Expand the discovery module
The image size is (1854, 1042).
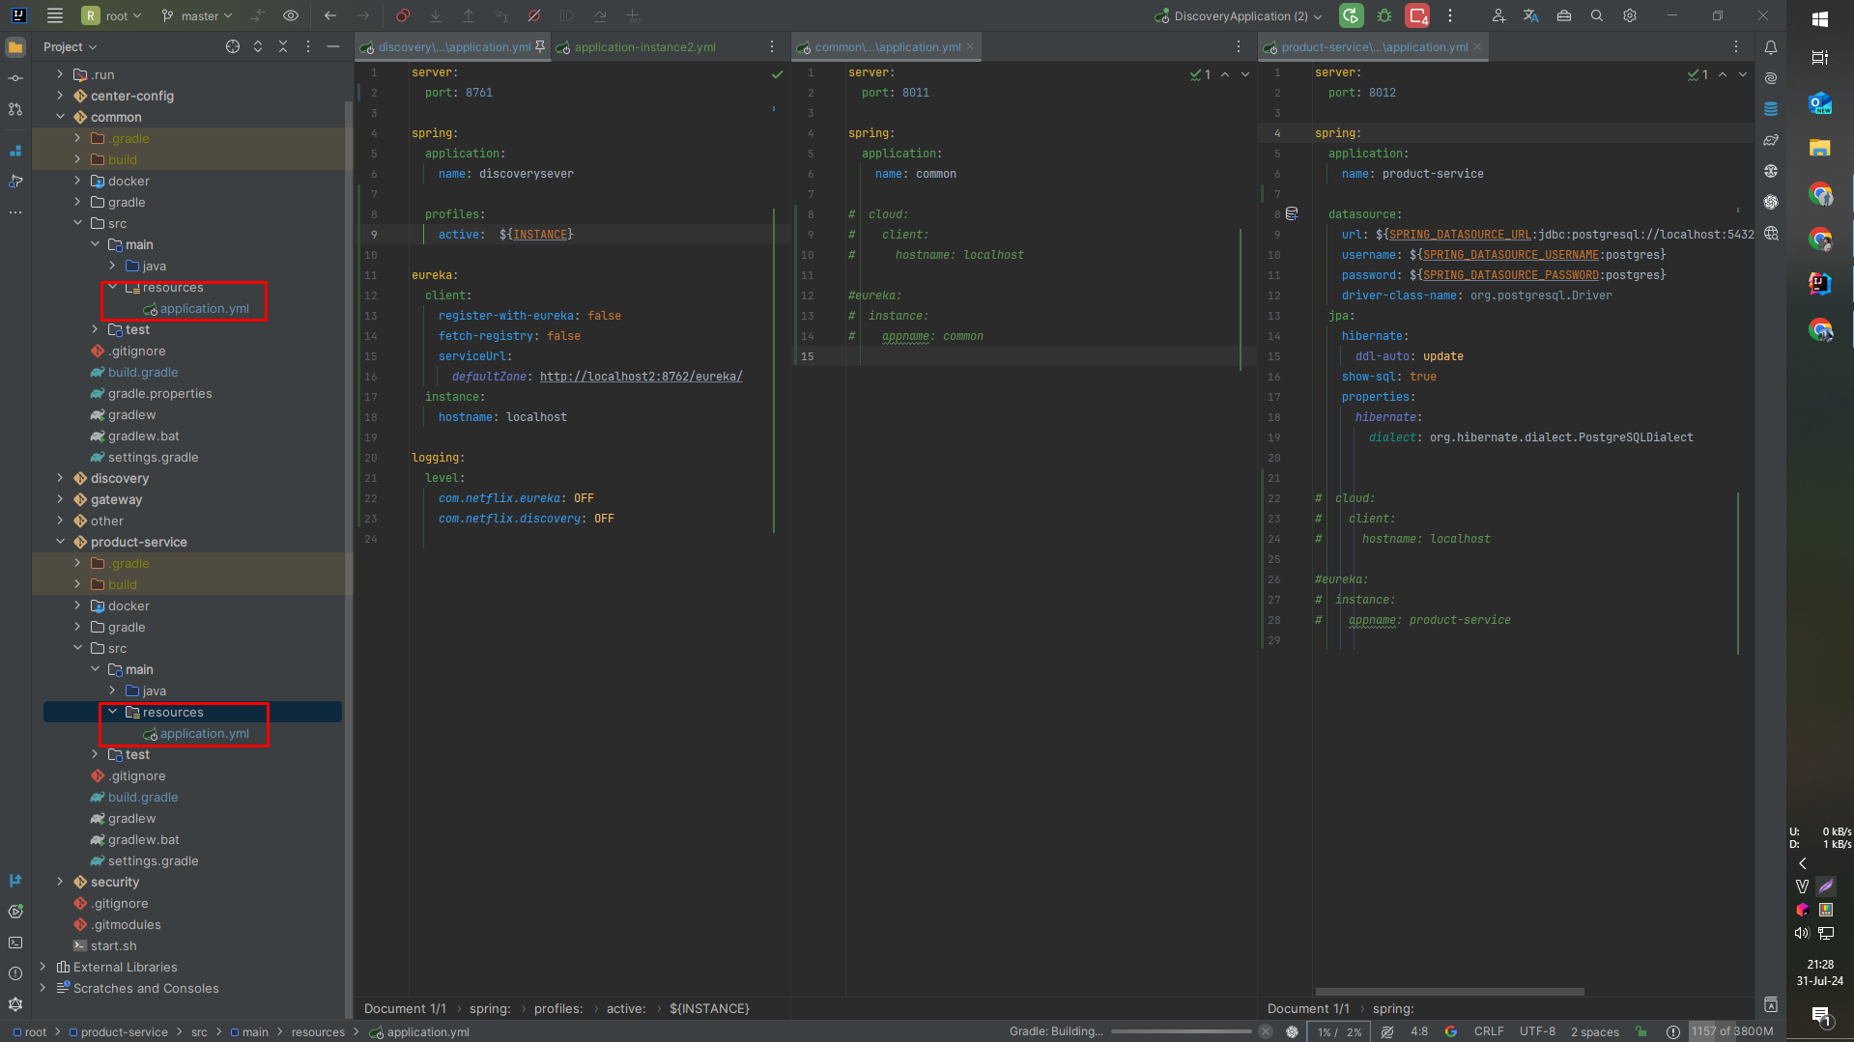60,478
